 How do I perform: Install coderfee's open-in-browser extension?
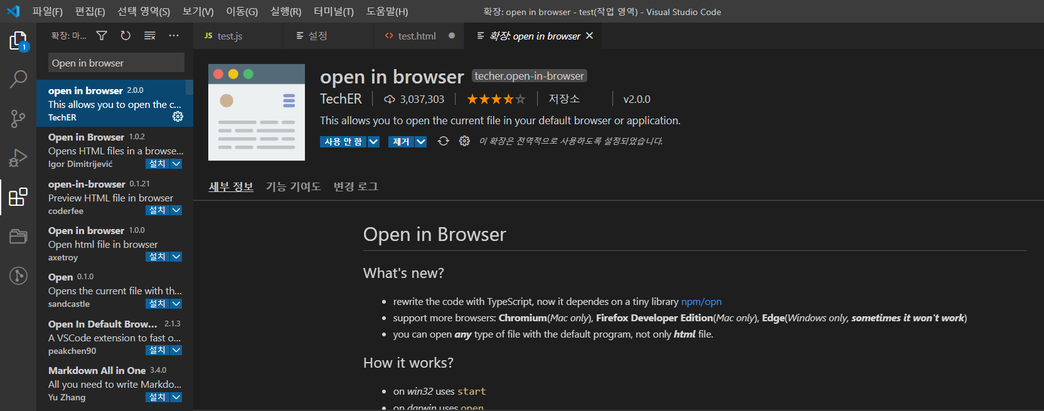(x=157, y=210)
